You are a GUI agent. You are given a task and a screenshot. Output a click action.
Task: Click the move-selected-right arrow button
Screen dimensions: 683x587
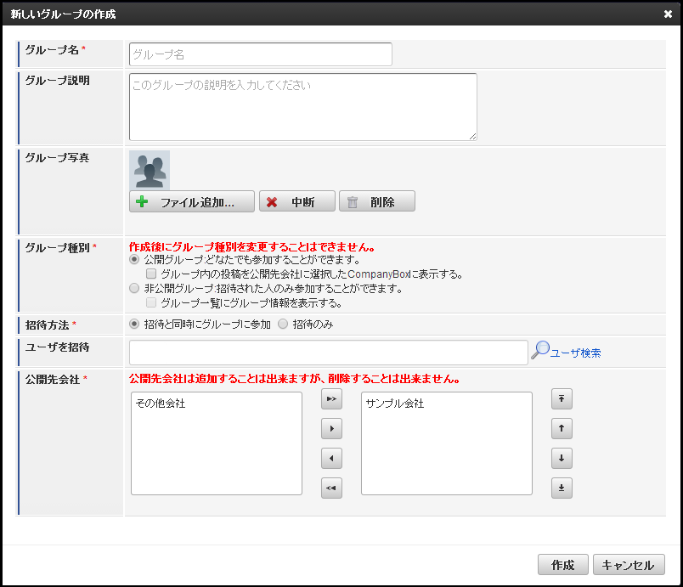(331, 428)
